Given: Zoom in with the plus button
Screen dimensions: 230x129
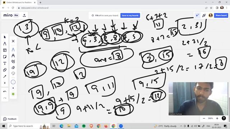Looking at the screenshot, I should click(x=217, y=118).
